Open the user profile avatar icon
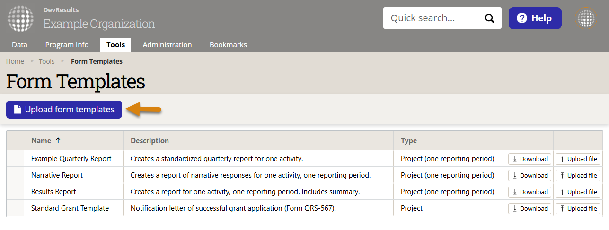This screenshot has height=230, width=609. [586, 18]
